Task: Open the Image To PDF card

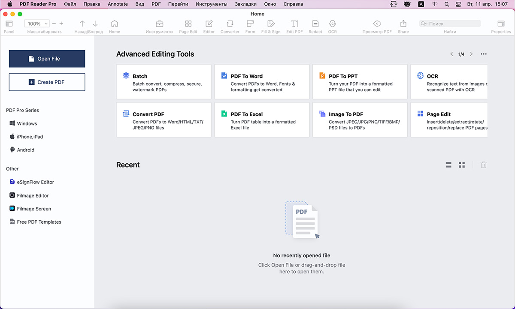Action: click(360, 120)
